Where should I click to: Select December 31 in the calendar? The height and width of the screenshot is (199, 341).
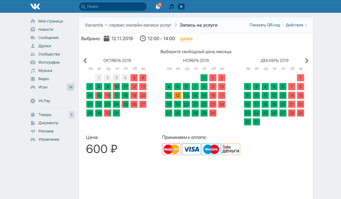256,122
